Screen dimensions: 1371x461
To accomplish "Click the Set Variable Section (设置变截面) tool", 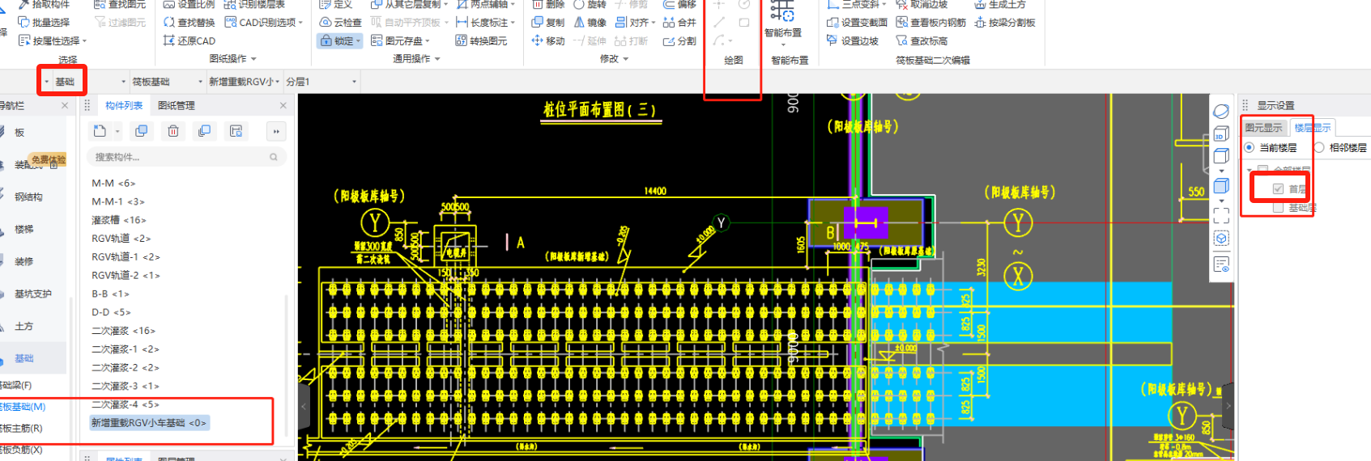I will 857,23.
